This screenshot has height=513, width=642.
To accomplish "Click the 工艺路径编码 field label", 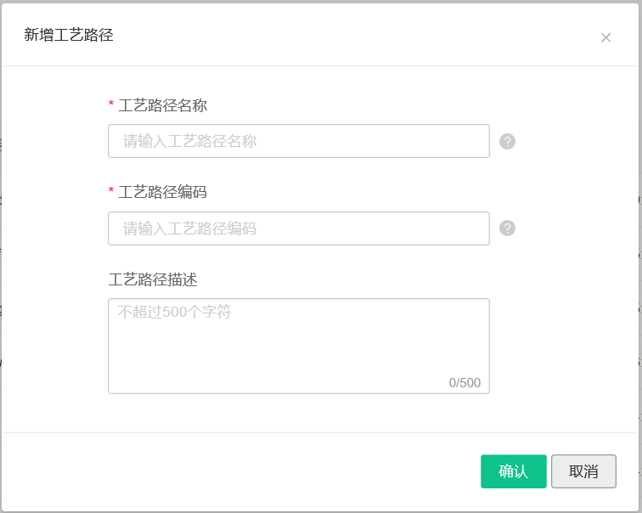I will [x=162, y=192].
